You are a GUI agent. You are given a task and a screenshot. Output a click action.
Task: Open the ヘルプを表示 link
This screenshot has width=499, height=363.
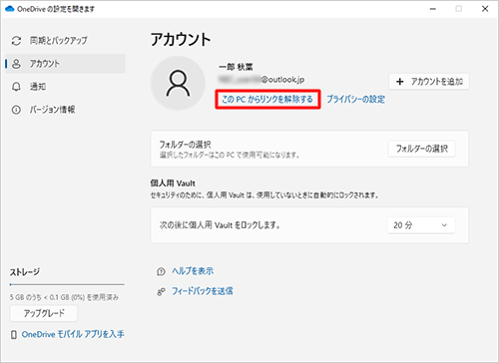tap(193, 271)
